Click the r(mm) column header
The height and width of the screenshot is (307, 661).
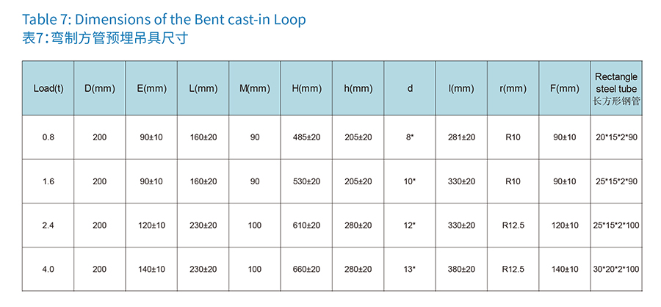click(513, 89)
